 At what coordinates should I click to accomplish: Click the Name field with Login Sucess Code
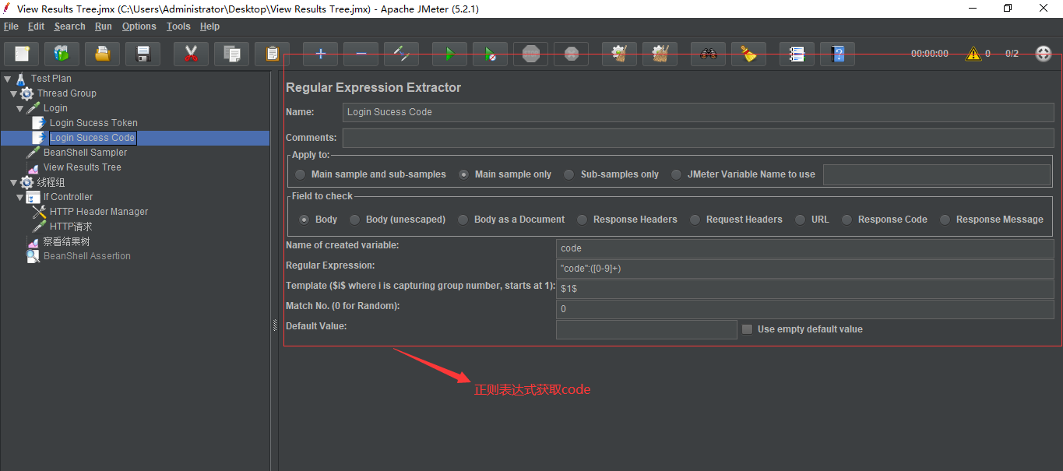698,112
